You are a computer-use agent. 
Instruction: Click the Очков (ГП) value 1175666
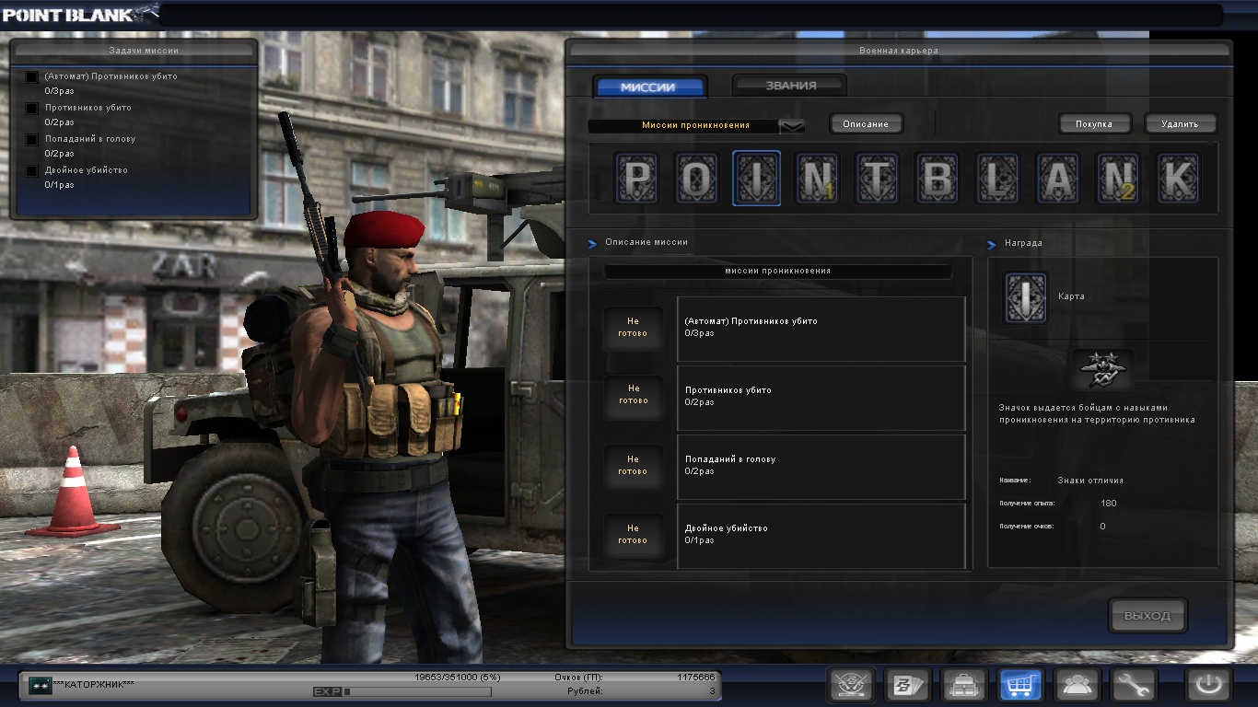click(x=695, y=678)
